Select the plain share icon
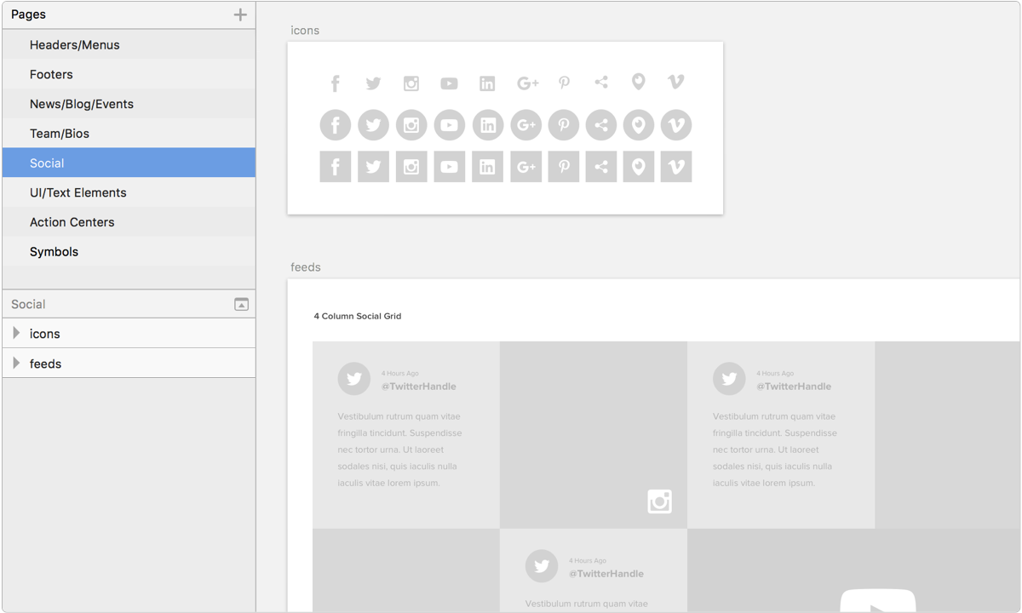The image size is (1022, 613). [x=601, y=82]
